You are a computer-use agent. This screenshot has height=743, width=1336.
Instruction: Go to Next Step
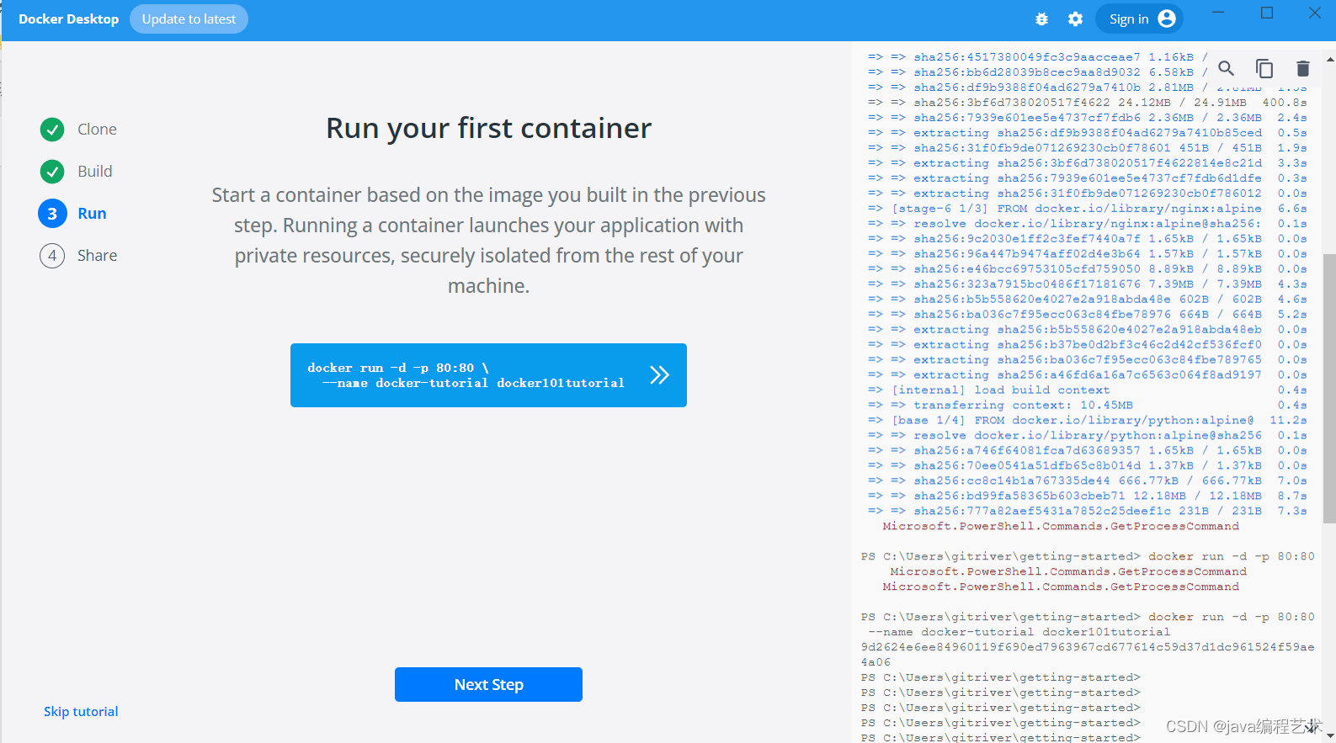coord(488,684)
